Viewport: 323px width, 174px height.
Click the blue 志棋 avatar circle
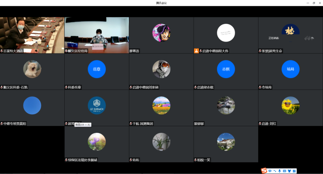[x=226, y=69]
